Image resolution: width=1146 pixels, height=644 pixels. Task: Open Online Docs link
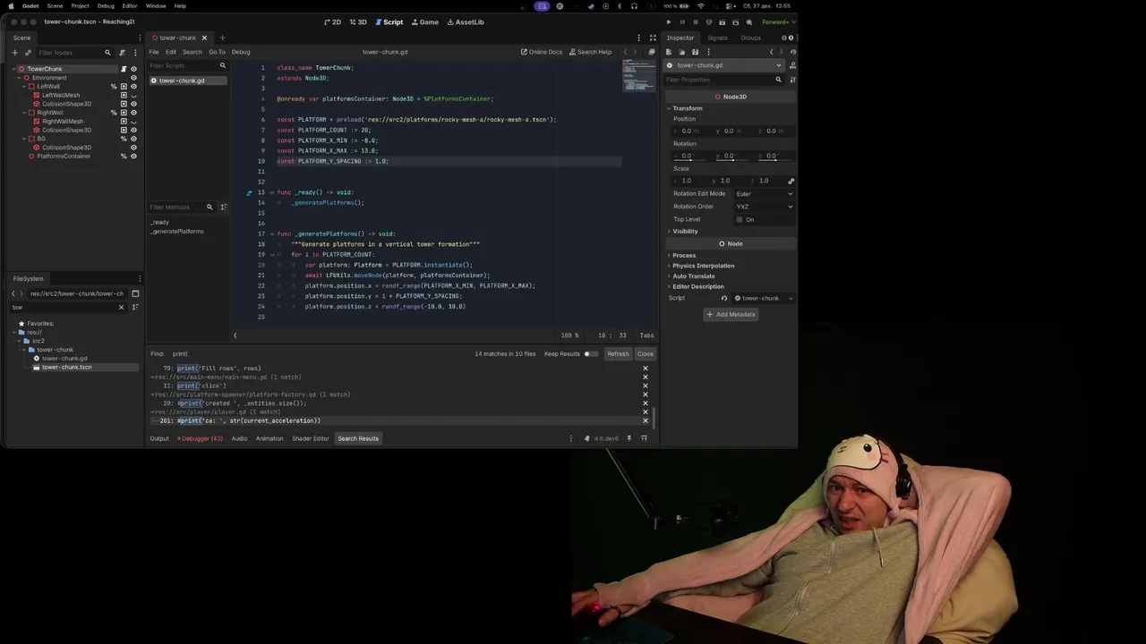(542, 52)
